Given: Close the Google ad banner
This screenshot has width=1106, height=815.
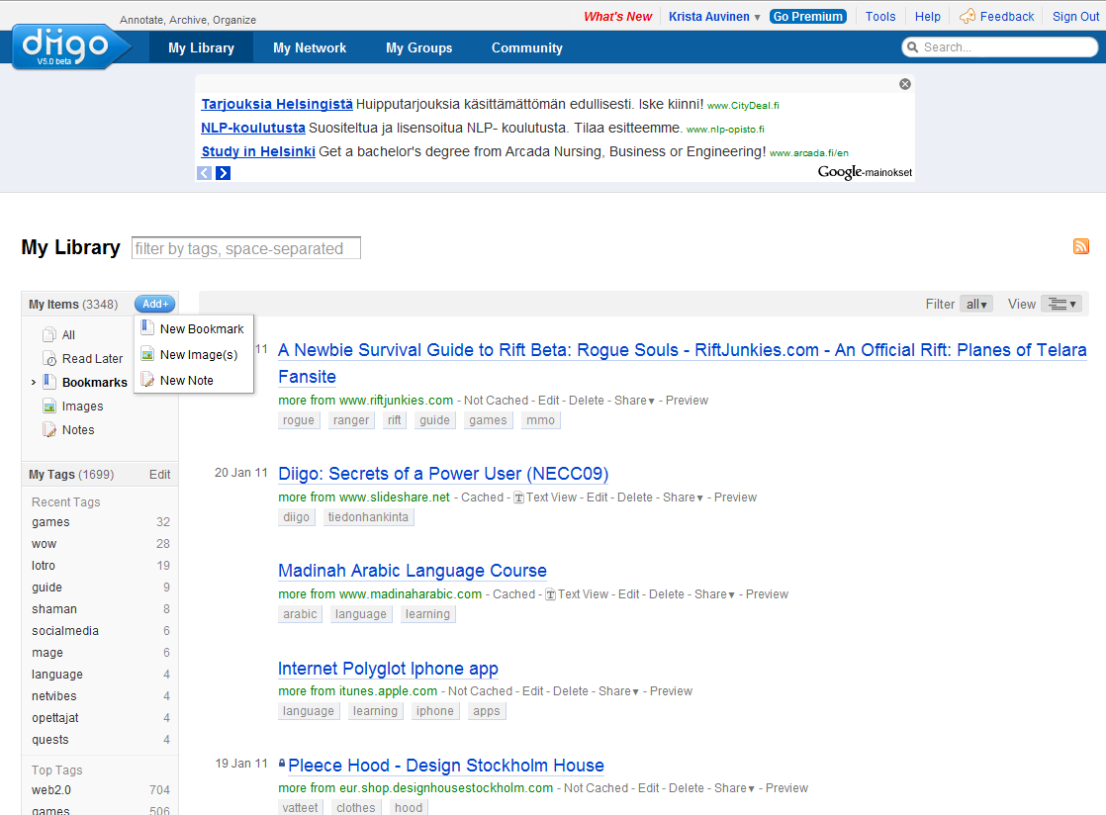Looking at the screenshot, I should (905, 85).
